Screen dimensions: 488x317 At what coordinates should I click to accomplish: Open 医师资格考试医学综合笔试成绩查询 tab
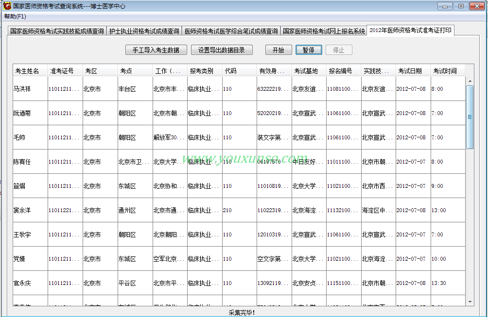click(x=231, y=31)
